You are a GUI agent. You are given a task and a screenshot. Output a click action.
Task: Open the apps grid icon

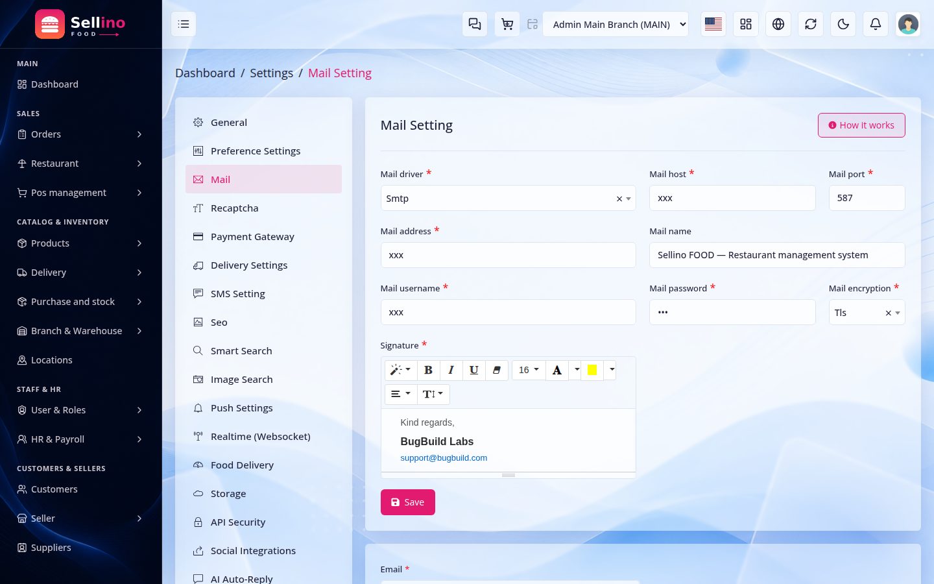pyautogui.click(x=746, y=24)
